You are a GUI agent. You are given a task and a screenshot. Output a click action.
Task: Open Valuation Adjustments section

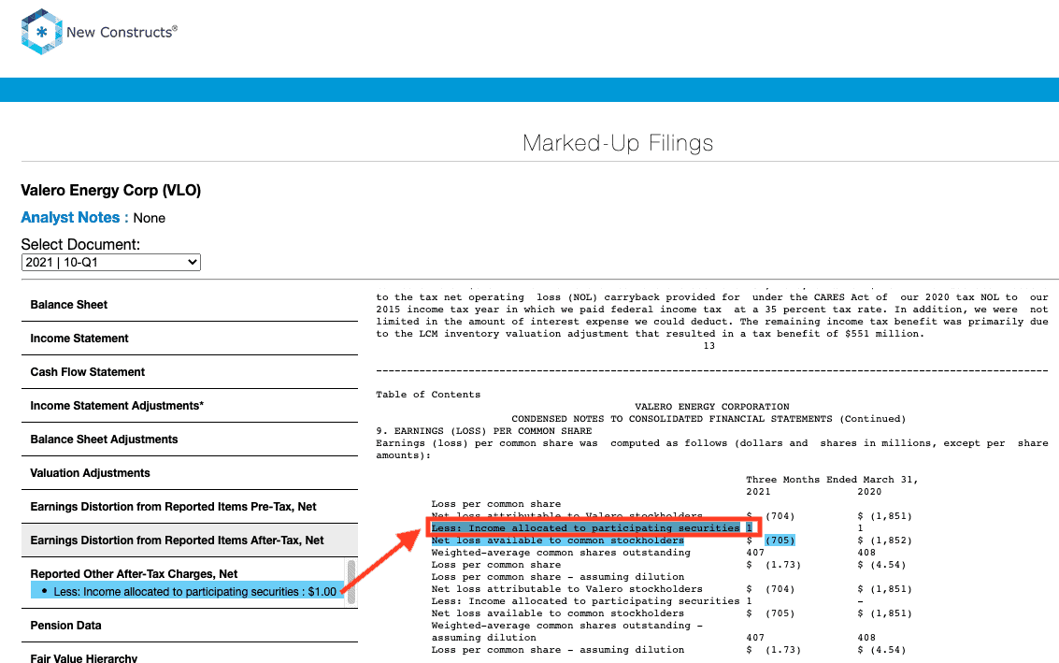[x=190, y=473]
